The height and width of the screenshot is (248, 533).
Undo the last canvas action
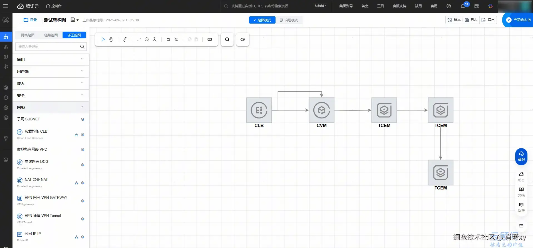tap(168, 39)
